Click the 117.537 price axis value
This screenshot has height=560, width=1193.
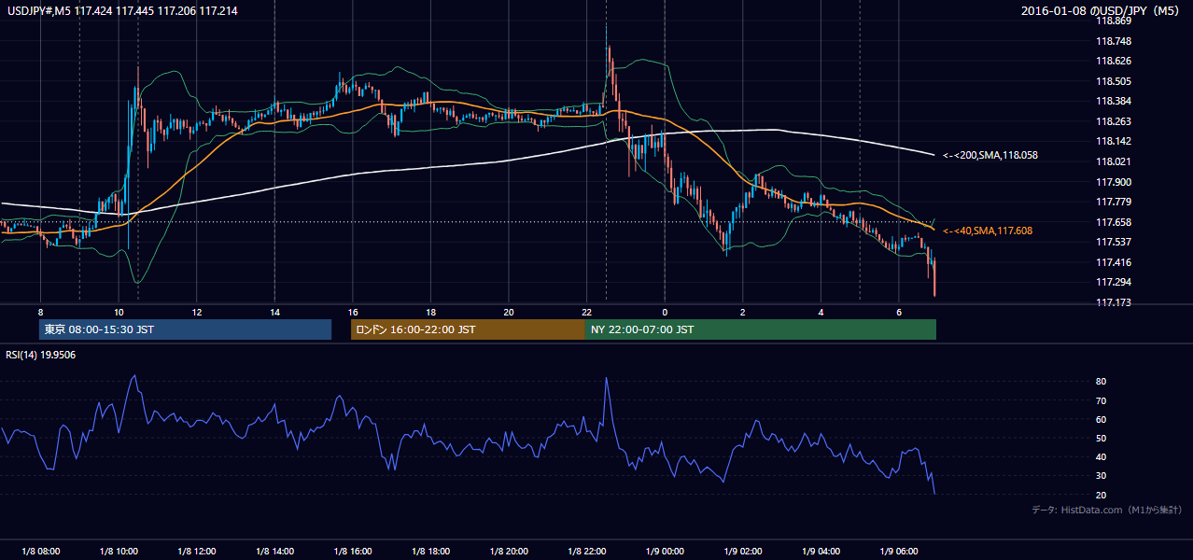1114,242
